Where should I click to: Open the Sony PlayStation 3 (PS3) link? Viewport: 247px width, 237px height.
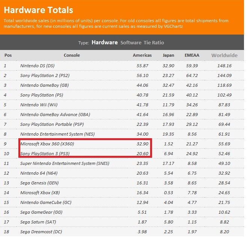[x=45, y=154]
